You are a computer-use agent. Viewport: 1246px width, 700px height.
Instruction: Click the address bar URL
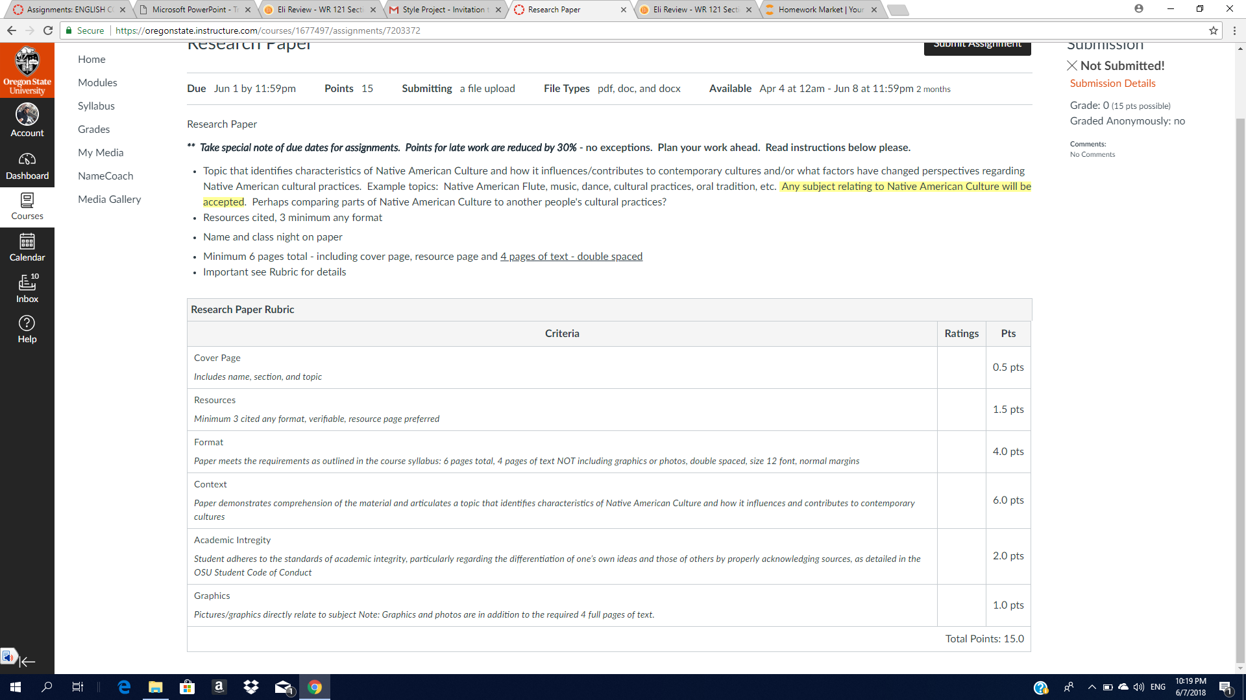coord(267,30)
